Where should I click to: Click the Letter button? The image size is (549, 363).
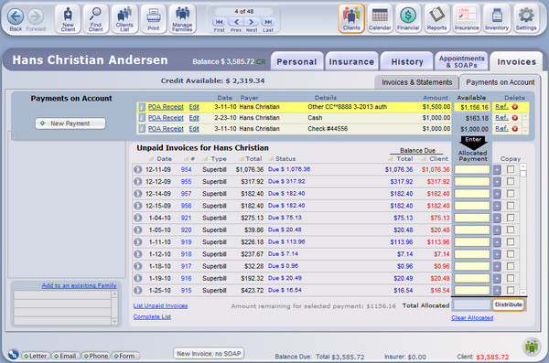[36, 356]
